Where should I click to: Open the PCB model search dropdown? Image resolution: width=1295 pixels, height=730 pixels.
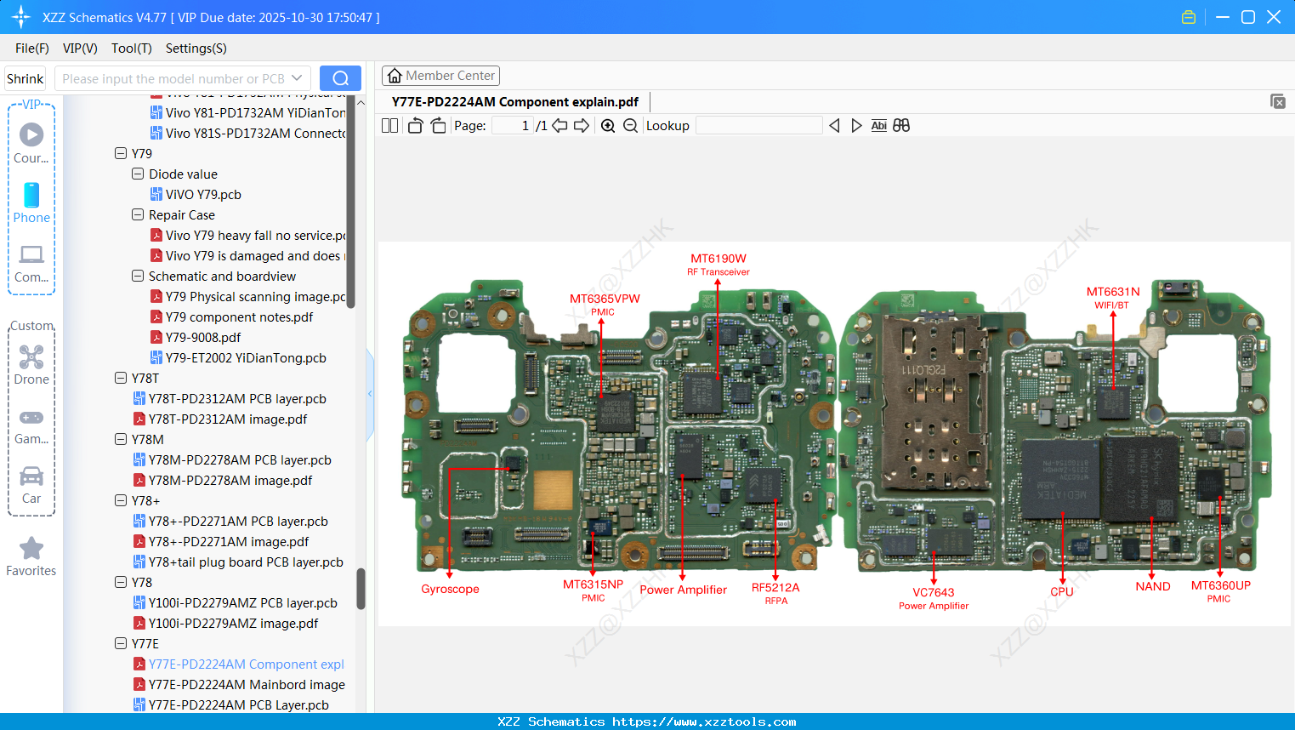pyautogui.click(x=297, y=77)
